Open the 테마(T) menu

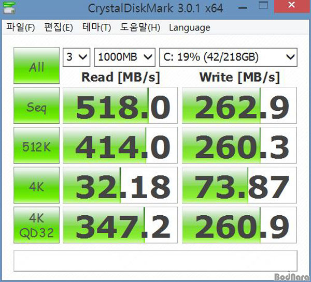pyautogui.click(x=96, y=27)
